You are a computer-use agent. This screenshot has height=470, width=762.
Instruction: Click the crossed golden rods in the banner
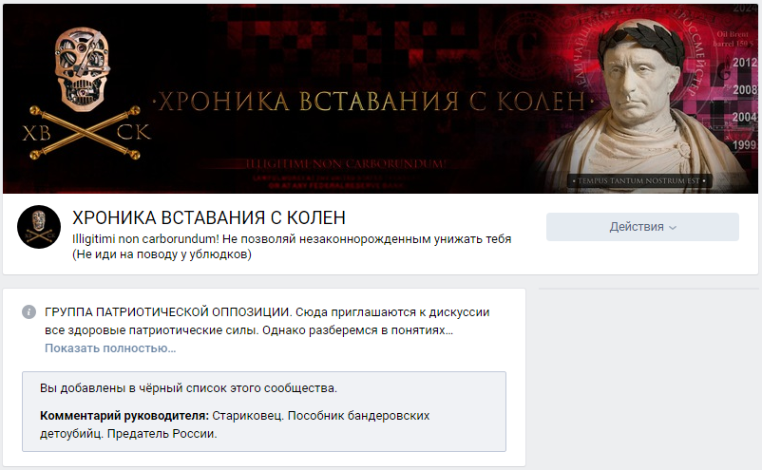tap(85, 134)
